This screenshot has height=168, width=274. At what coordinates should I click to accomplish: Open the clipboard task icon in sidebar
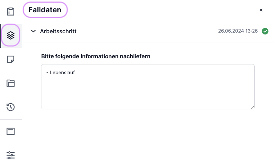(x=11, y=12)
